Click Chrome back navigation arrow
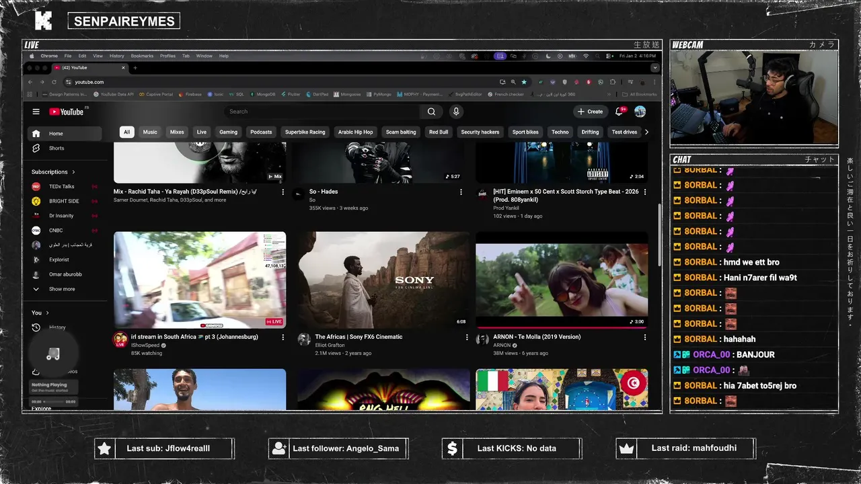The image size is (861, 484). (30, 82)
